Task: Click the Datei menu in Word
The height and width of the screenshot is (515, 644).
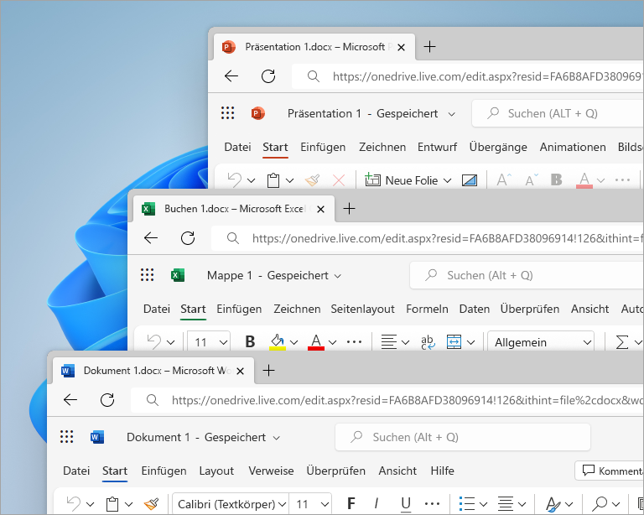Action: click(x=76, y=471)
